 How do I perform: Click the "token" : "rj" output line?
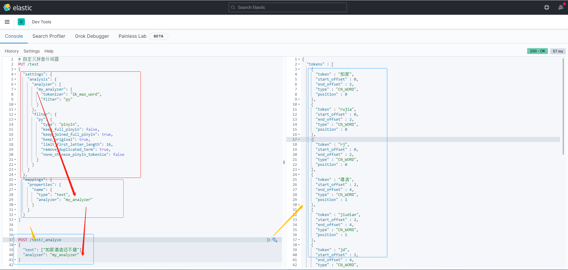(x=333, y=145)
